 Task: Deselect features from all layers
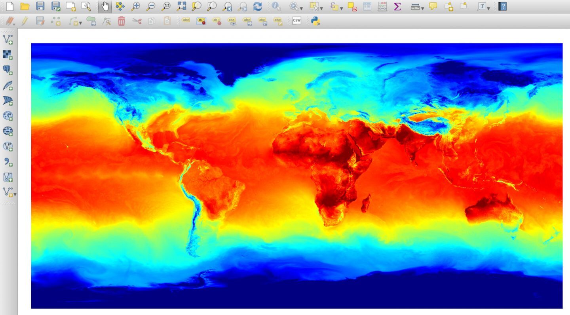click(352, 6)
